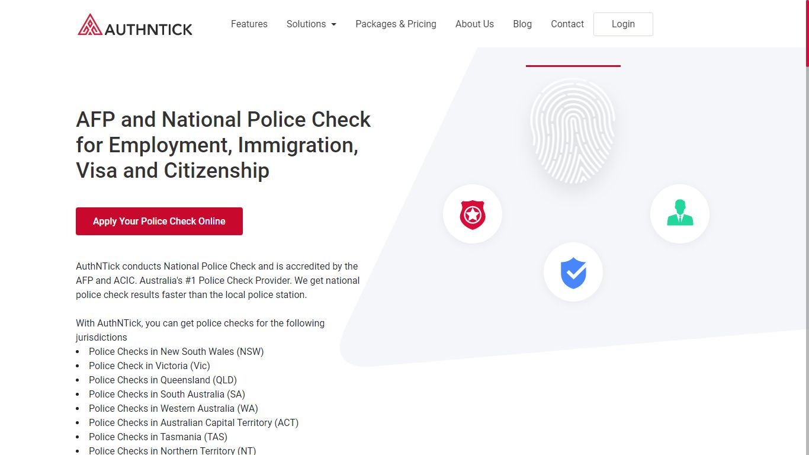Go to Packages & Pricing
The width and height of the screenshot is (809, 455).
(x=396, y=24)
